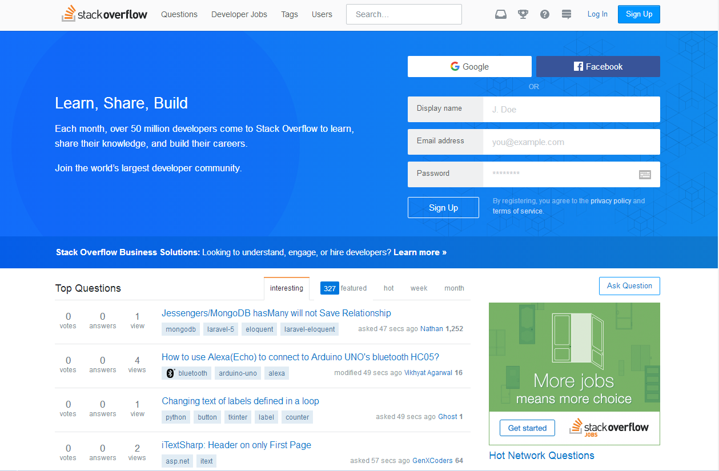
Task: Click the '2 views' count
Action: 137,452
